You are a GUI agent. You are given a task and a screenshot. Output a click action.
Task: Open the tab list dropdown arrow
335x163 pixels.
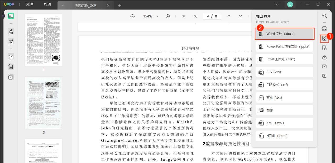[63, 6]
